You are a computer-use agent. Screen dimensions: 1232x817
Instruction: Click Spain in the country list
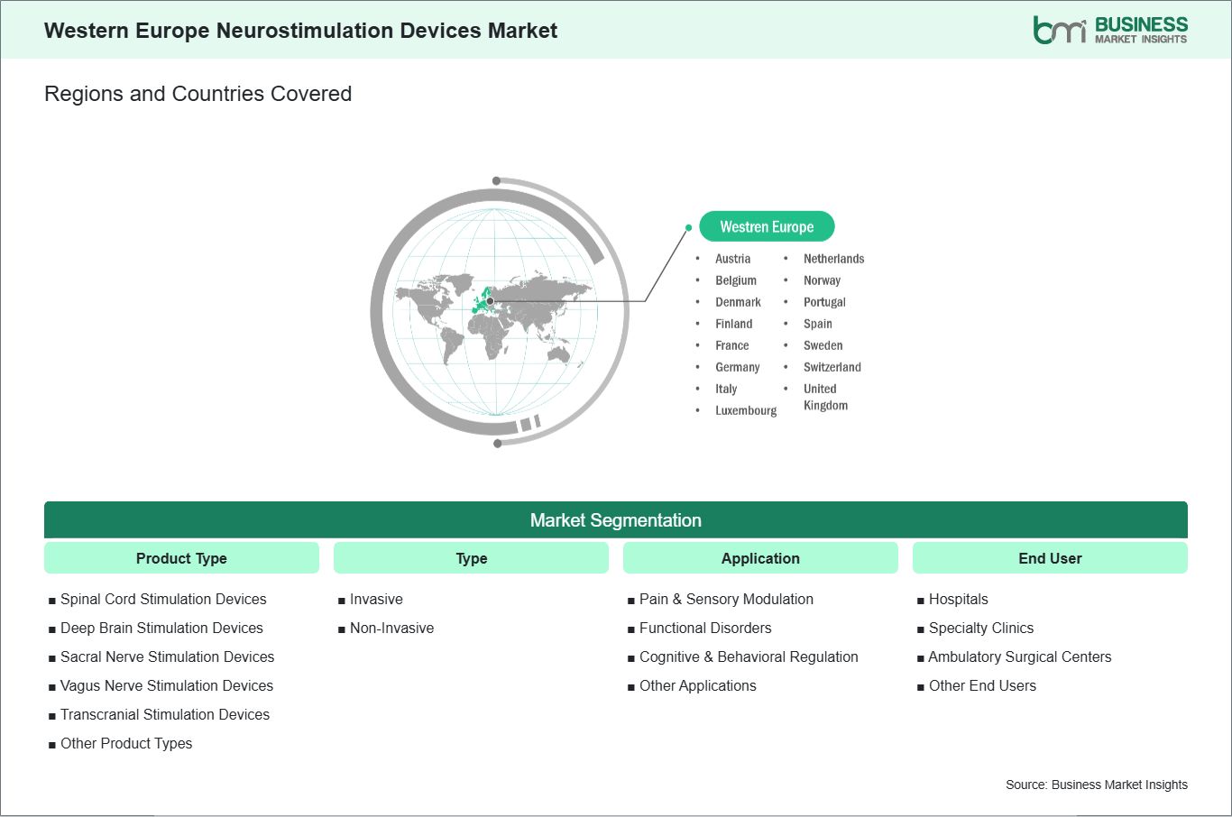[818, 324]
